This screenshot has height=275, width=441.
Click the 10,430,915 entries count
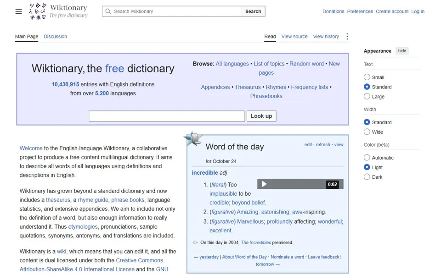coord(65,84)
